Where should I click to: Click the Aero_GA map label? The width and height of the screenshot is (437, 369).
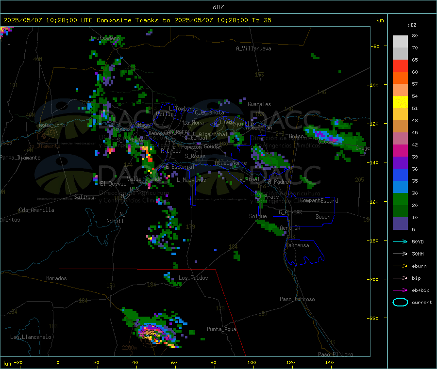tap(290, 228)
